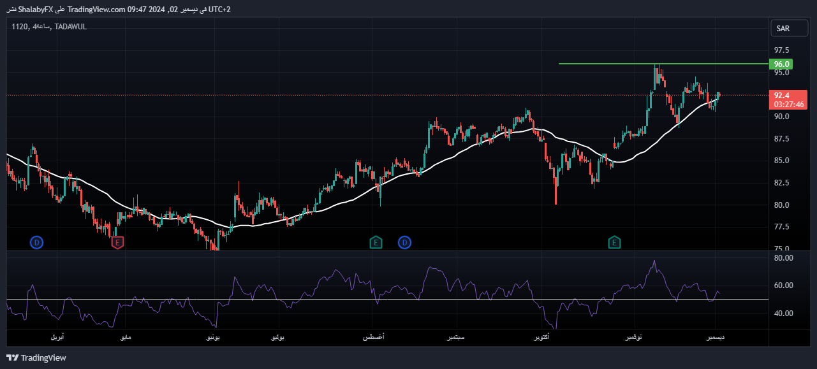Click the green 96.0 price label
Screen dimensions: 817x369
[781, 64]
